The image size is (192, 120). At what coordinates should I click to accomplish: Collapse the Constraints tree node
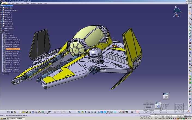click(1, 33)
